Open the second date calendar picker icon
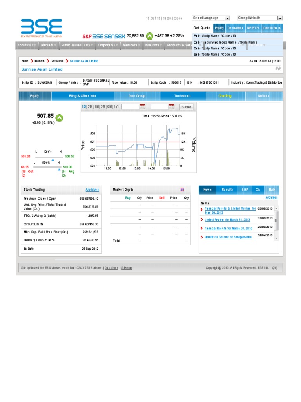301x402 pixels. [x=172, y=106]
